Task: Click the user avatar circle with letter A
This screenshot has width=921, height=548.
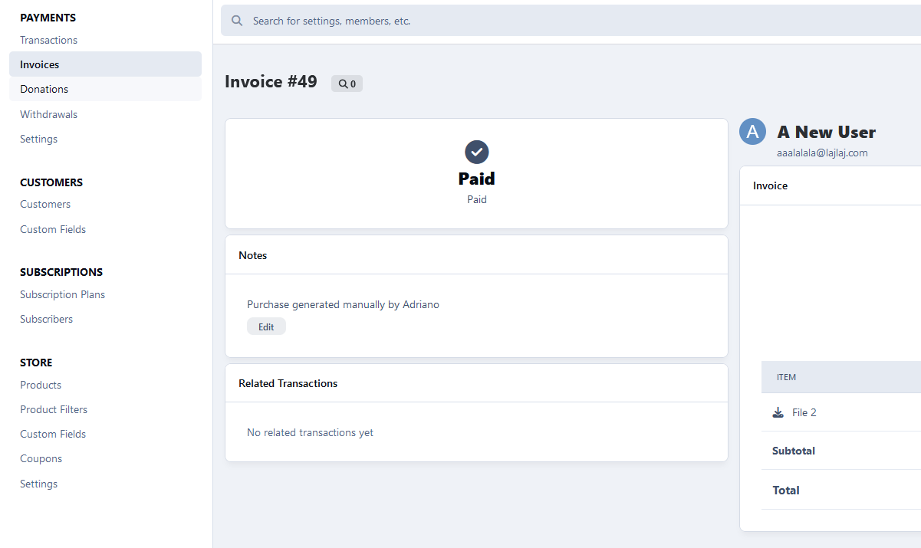Action: [x=753, y=131]
